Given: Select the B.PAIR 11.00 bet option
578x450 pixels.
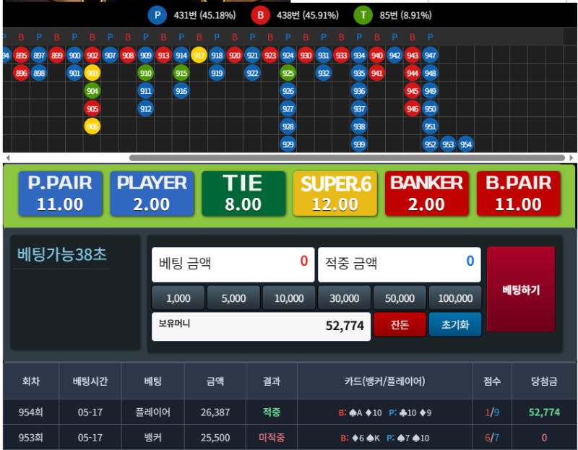Looking at the screenshot, I should (x=518, y=194).
